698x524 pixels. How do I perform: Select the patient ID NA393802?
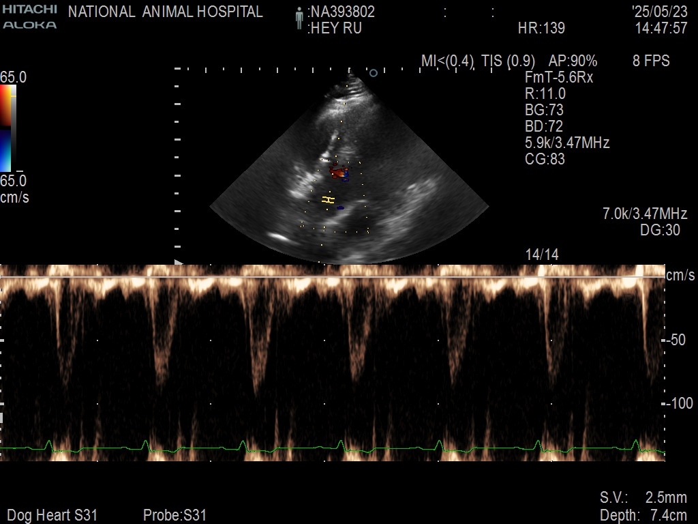click(342, 12)
